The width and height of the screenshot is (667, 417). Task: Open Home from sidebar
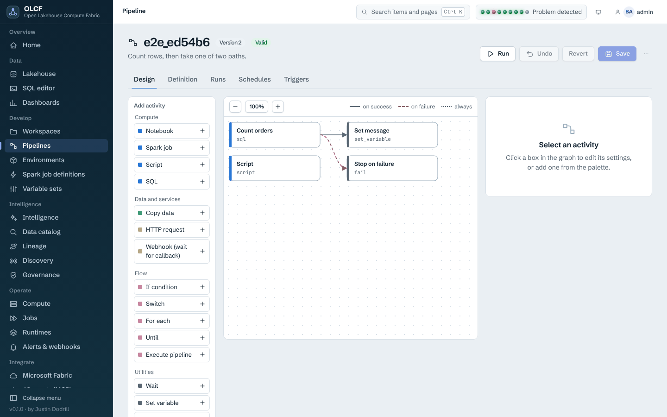pyautogui.click(x=56, y=45)
